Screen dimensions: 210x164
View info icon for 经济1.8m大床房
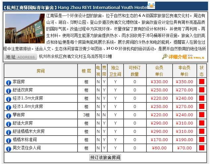[8, 108]
